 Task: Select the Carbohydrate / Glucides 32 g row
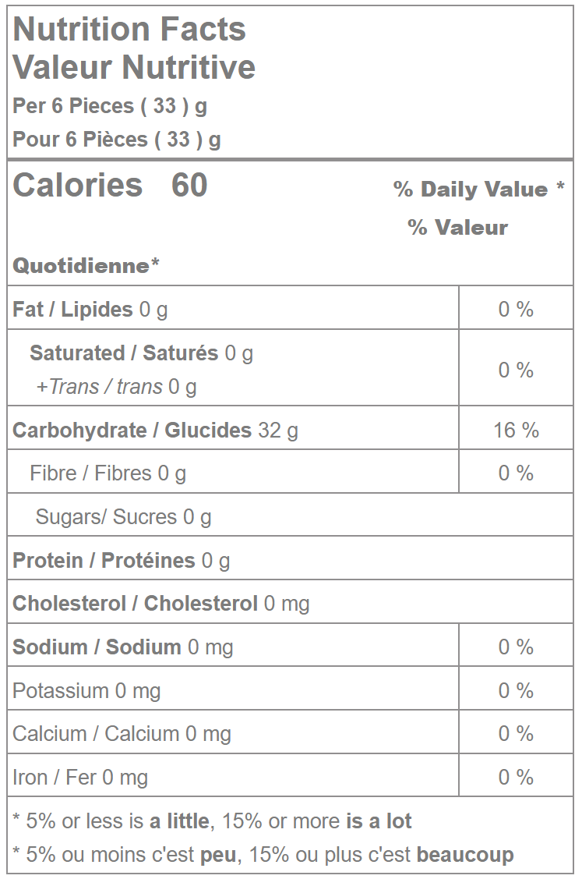click(155, 430)
